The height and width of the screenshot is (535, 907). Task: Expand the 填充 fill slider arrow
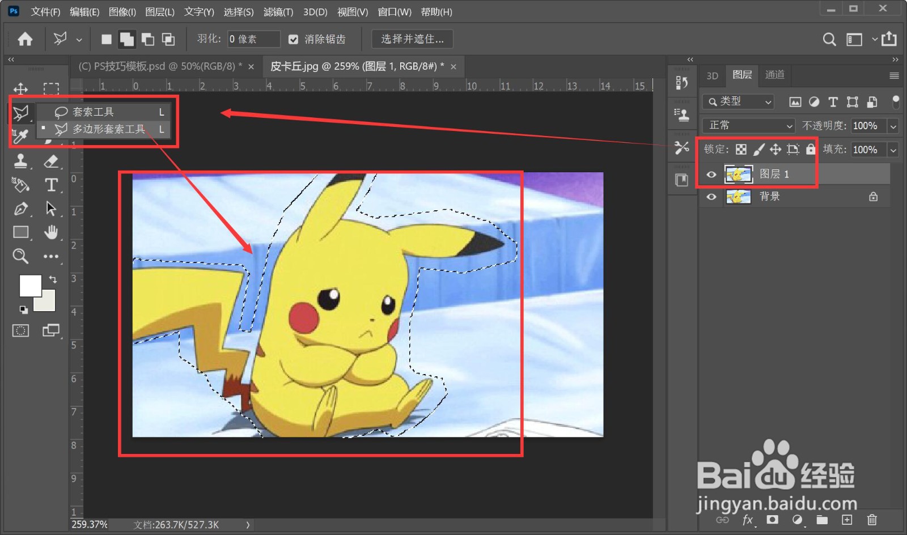pos(893,150)
